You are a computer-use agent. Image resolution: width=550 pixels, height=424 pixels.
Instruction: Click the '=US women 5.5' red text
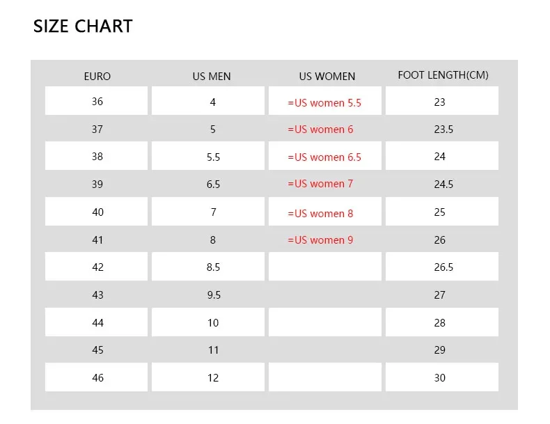tap(324, 103)
